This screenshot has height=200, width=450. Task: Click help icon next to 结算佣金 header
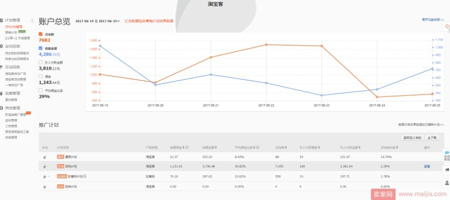[x=187, y=147]
